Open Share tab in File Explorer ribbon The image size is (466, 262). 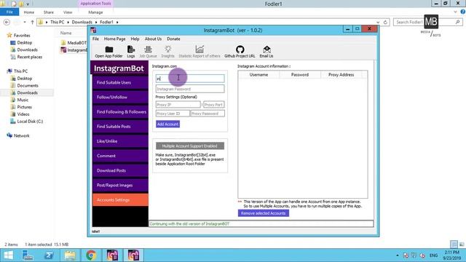click(49, 12)
